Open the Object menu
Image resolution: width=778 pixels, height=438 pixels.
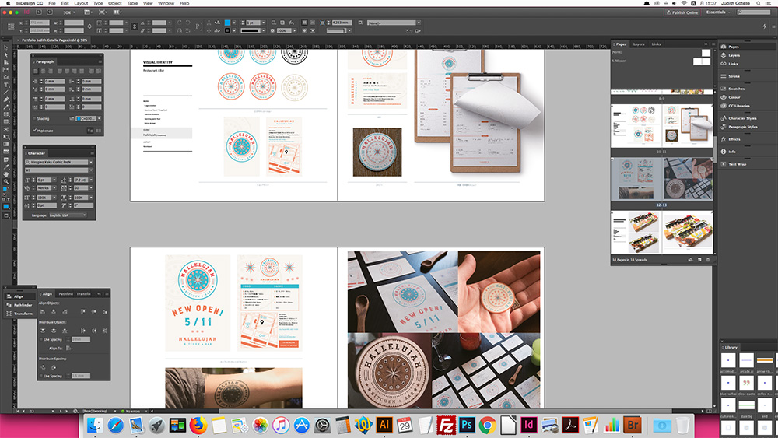click(x=114, y=3)
